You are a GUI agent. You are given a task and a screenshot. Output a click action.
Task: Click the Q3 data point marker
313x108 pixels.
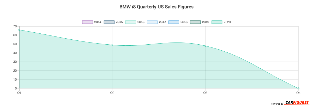coord(205,46)
